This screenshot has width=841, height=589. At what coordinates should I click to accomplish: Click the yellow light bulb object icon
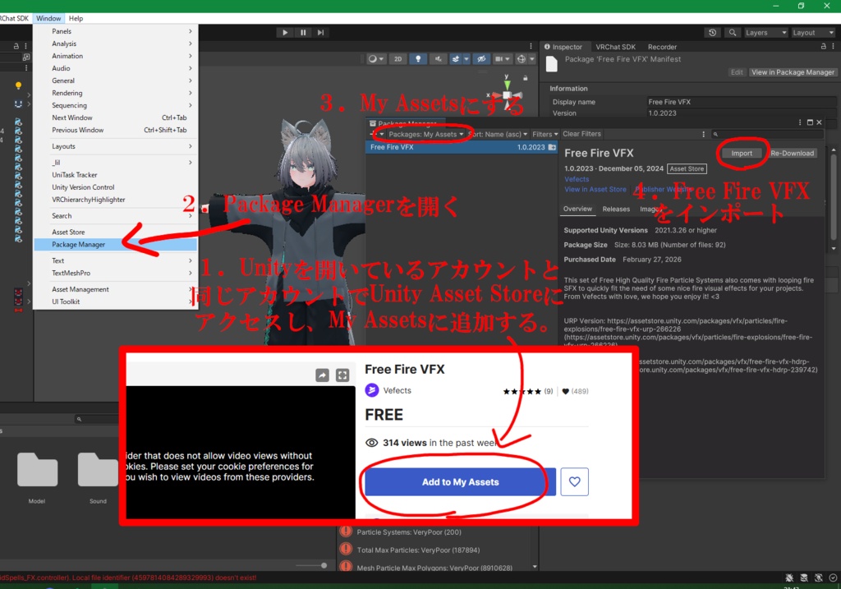(18, 85)
